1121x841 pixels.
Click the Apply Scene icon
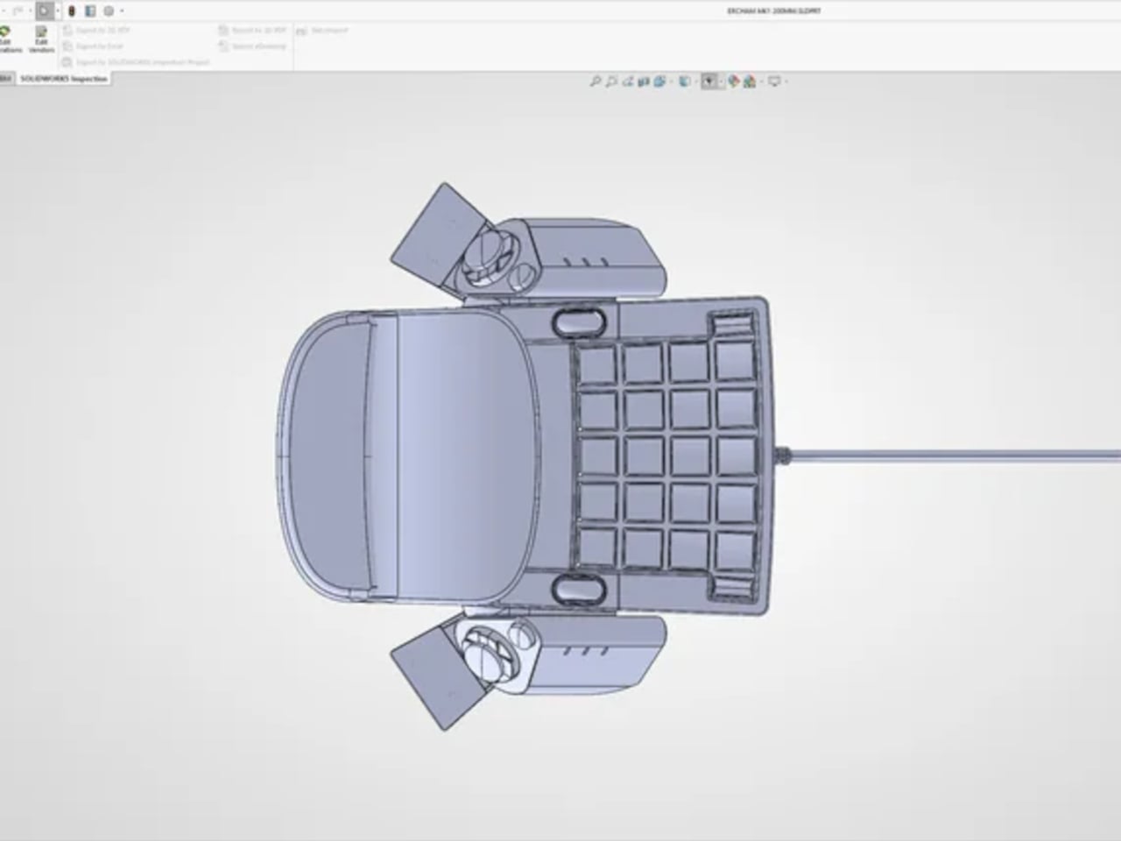click(750, 81)
